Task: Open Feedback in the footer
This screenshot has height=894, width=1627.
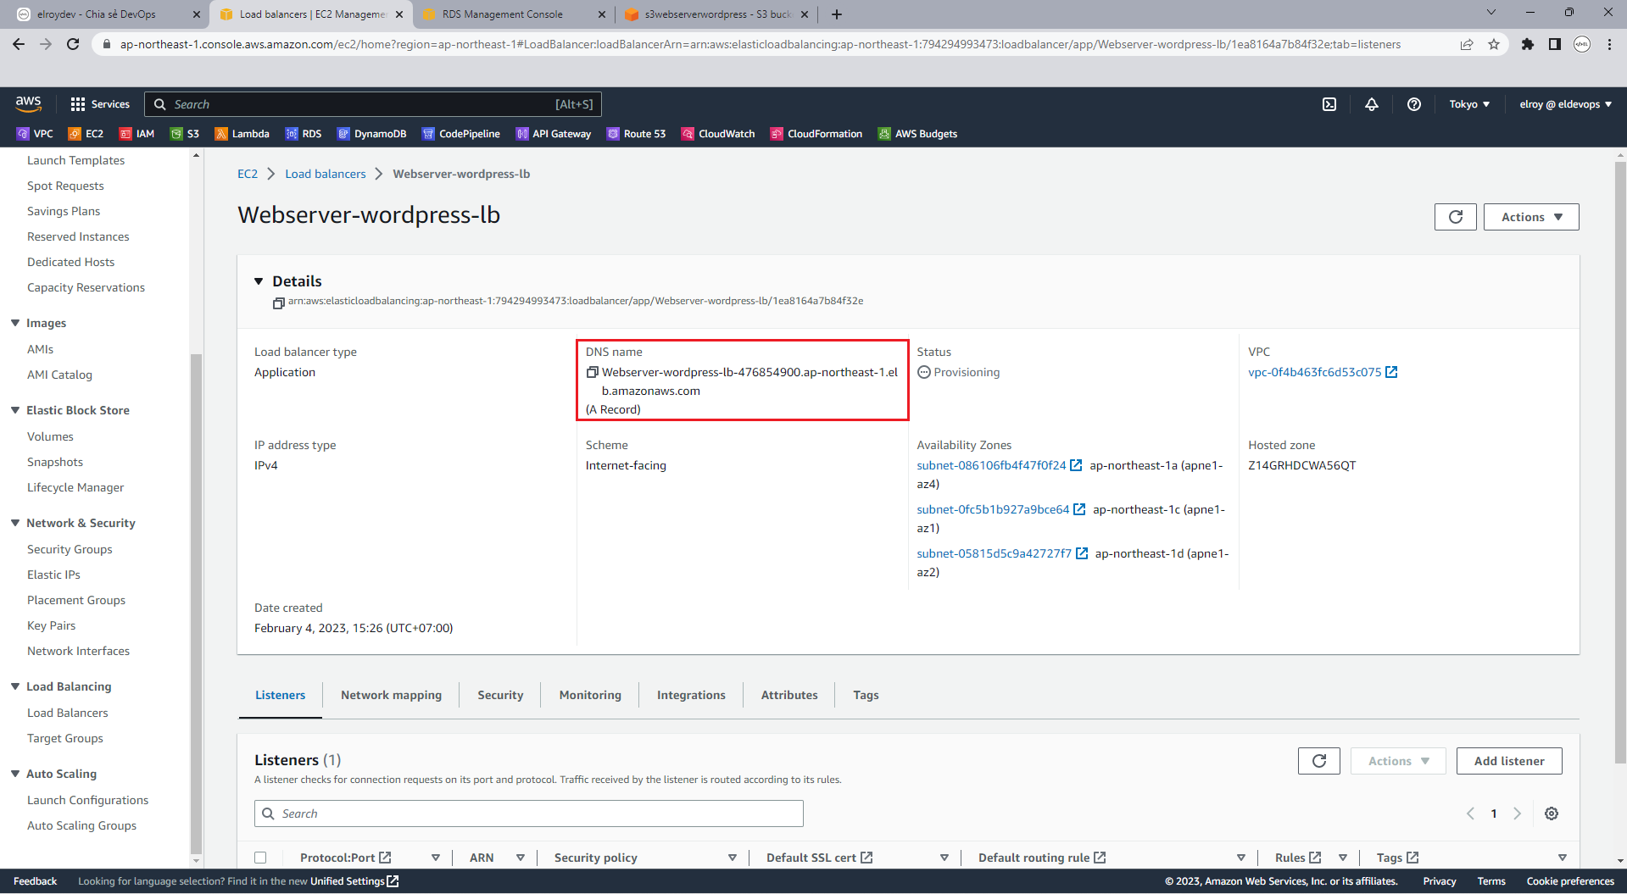Action: coord(35,881)
